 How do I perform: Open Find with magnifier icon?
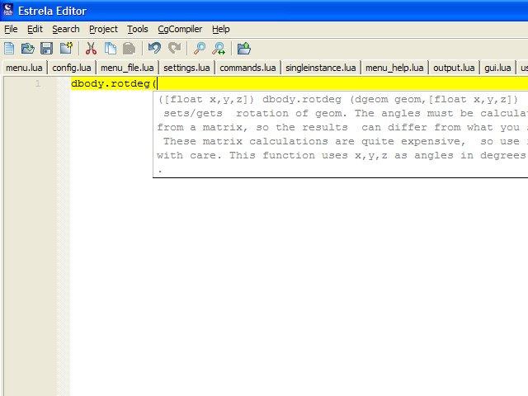point(199,49)
